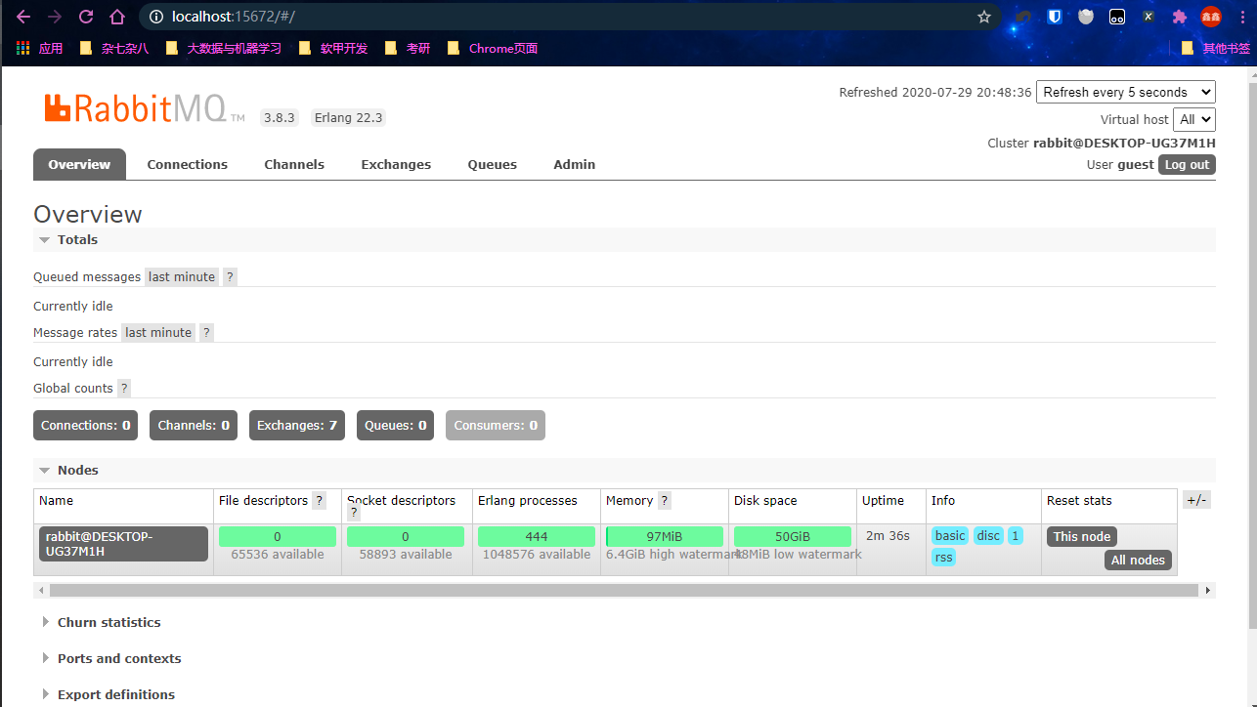Open the Exchanges tab

[x=396, y=164]
